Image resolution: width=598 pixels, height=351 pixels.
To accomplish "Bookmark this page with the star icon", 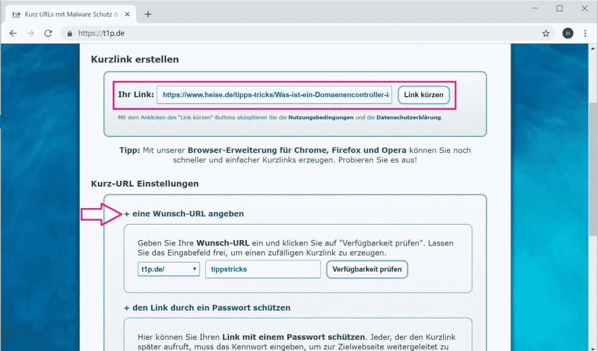I will pos(546,34).
